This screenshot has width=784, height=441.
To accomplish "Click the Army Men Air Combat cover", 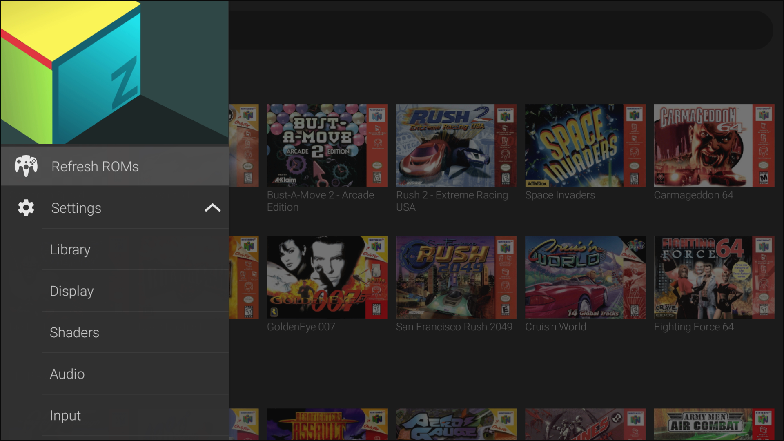I will (x=714, y=425).
